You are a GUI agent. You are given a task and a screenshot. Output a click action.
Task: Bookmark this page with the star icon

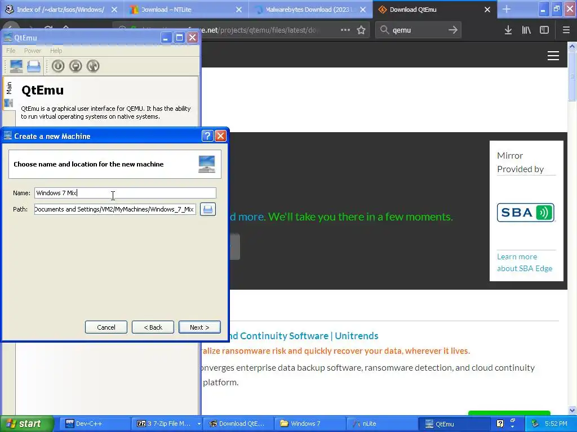click(361, 30)
